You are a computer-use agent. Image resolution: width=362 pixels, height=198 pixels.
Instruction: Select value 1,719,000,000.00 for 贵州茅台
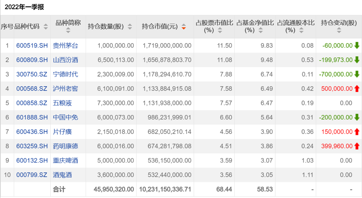click(x=167, y=46)
